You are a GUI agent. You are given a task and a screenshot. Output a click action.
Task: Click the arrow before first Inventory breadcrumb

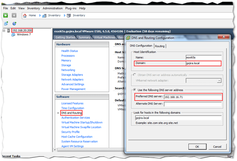click(40, 15)
